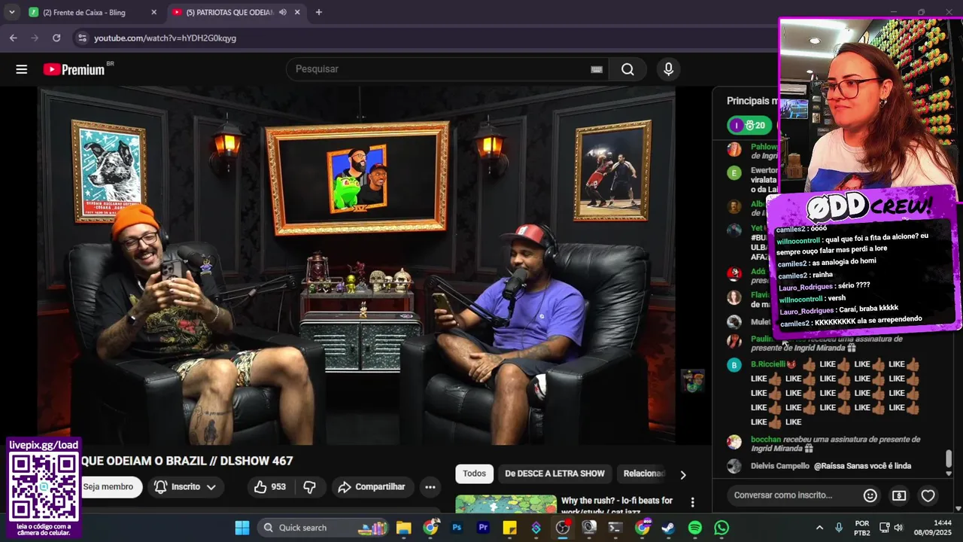Click Conversar como inscrito chat input

tap(794, 495)
